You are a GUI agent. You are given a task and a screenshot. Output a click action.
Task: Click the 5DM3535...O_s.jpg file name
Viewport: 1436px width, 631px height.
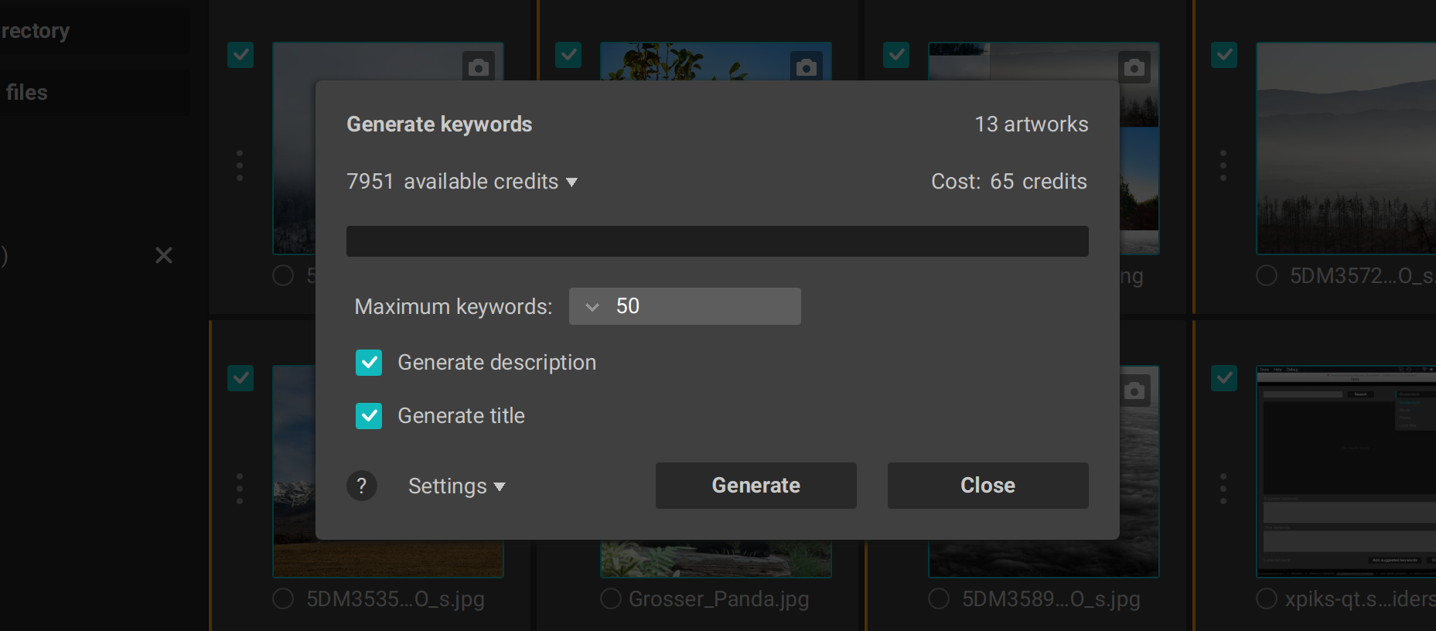395,599
